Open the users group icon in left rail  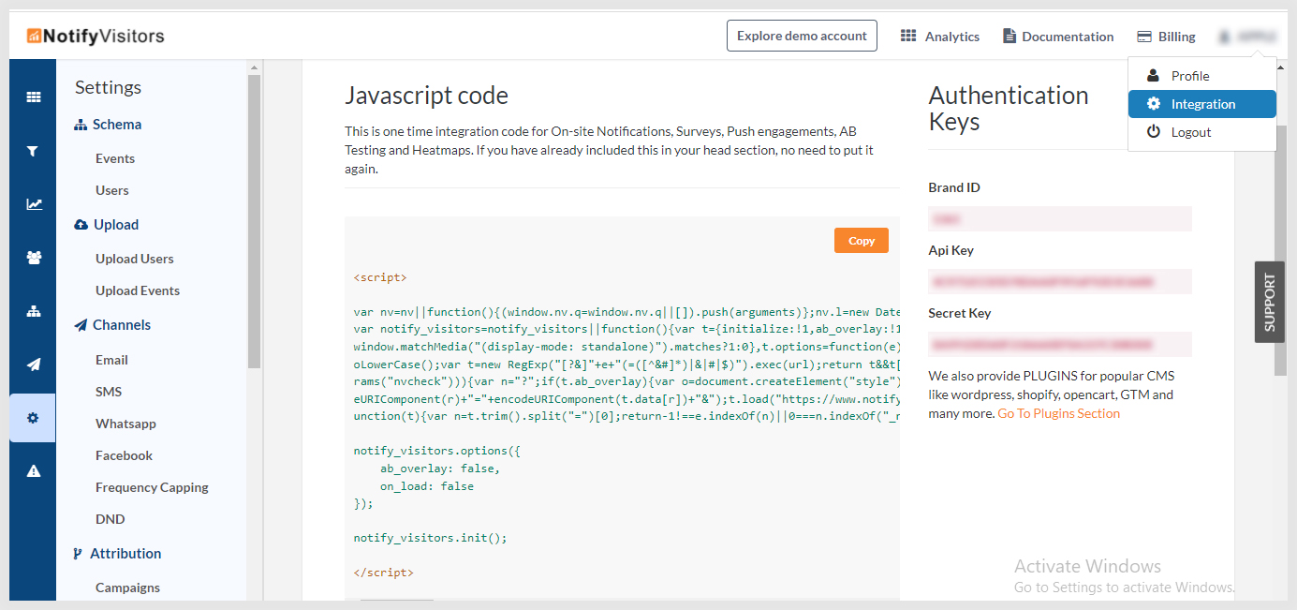pyautogui.click(x=34, y=258)
